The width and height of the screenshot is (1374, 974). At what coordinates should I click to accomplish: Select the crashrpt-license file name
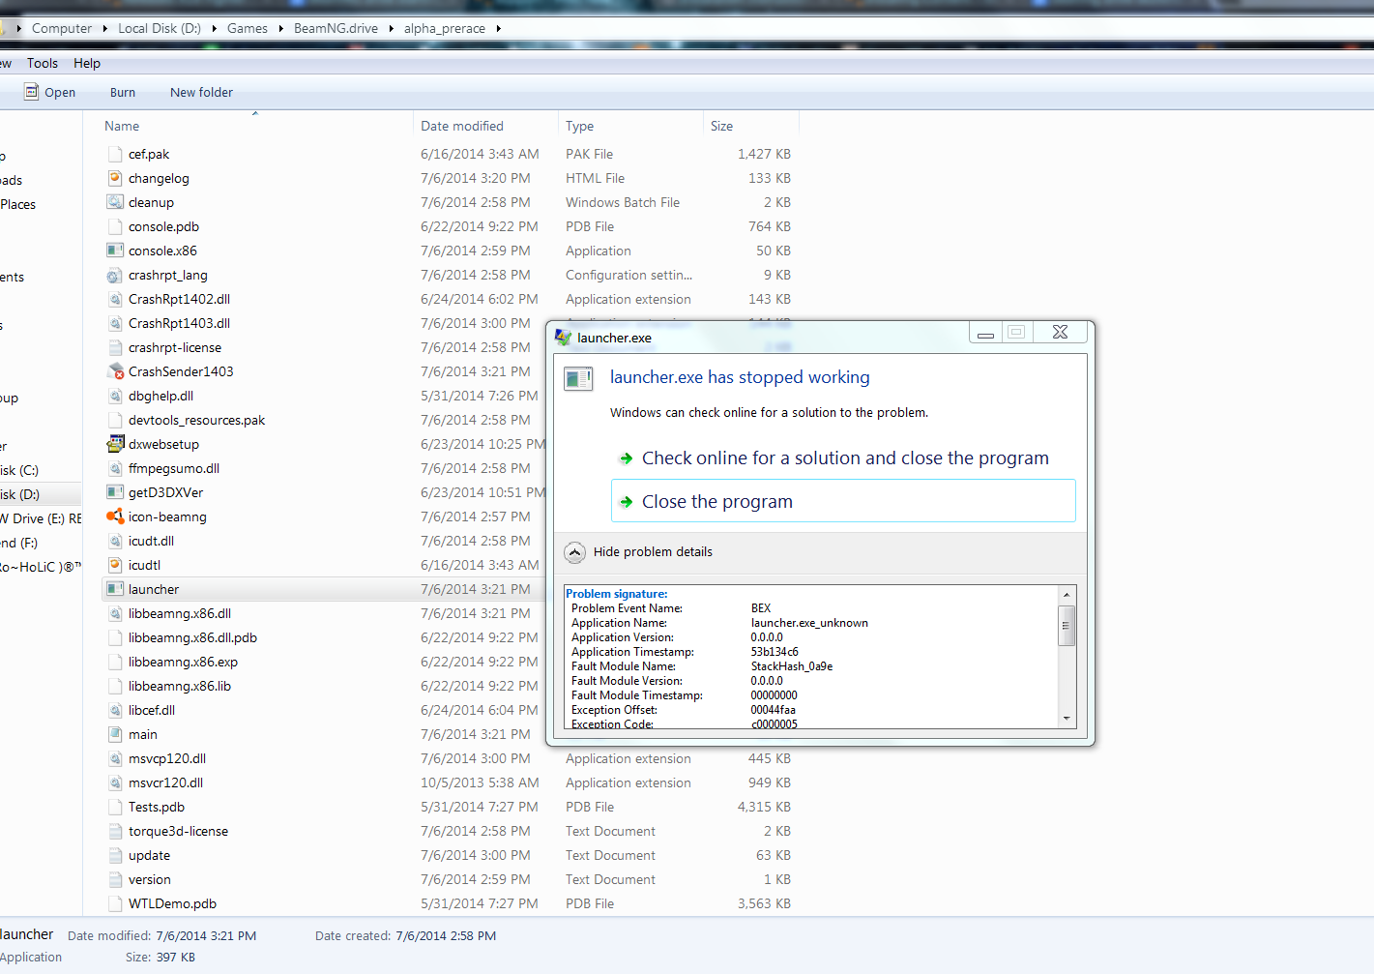point(175,347)
